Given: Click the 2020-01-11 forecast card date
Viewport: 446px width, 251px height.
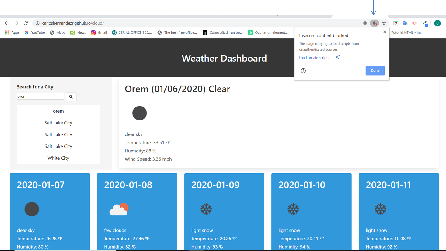Looking at the screenshot, I should tap(389, 185).
